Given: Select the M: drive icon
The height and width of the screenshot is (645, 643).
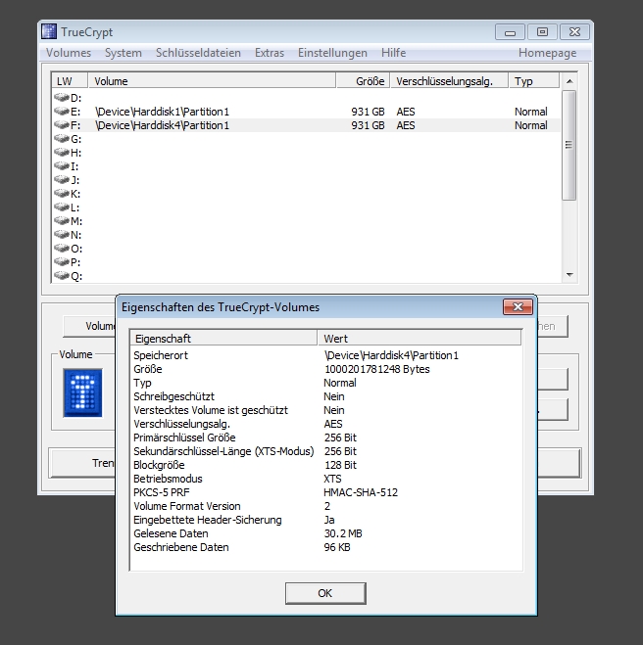Looking at the screenshot, I should click(62, 221).
